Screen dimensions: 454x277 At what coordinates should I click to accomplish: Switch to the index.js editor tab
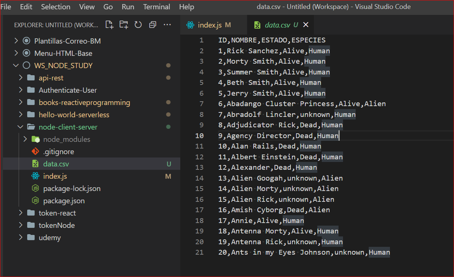pos(214,25)
